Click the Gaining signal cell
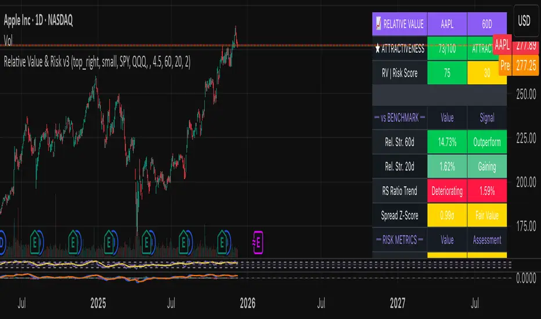Viewport: 541px width, 319px height. 487,166
